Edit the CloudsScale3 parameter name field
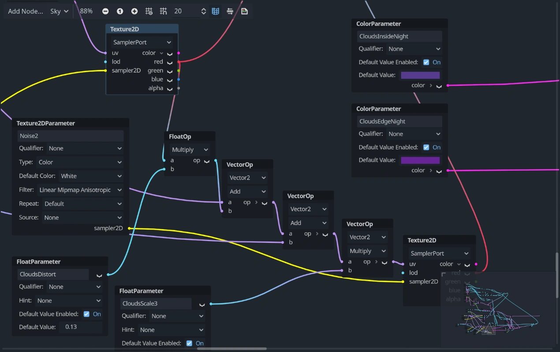Screen dimensions: 560x352 click(156, 303)
